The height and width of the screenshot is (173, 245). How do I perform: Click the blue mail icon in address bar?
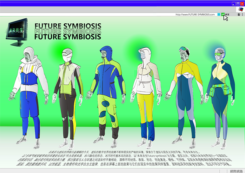tap(219, 14)
